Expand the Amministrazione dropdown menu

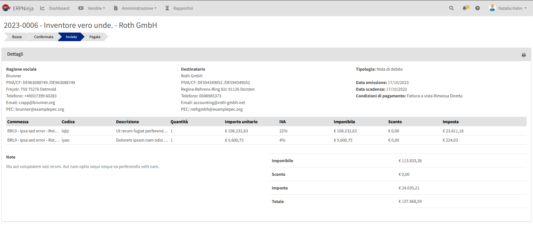coord(139,8)
